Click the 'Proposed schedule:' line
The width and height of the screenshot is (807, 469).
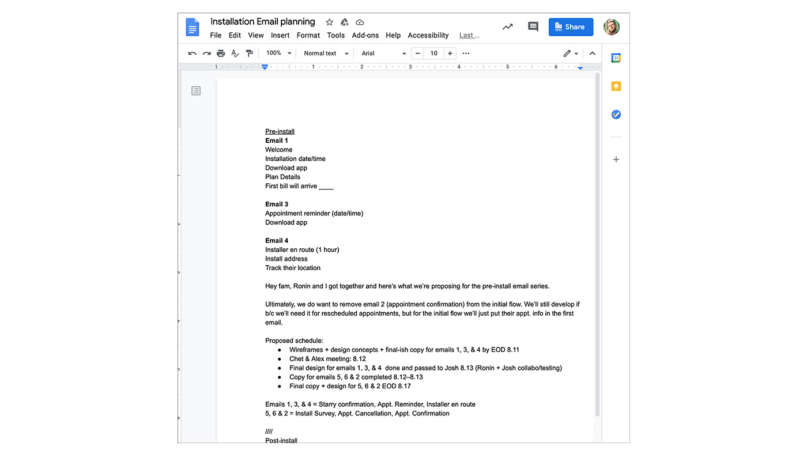click(294, 341)
